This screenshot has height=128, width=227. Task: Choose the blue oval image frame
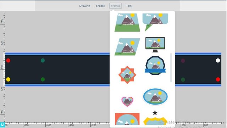point(155,96)
